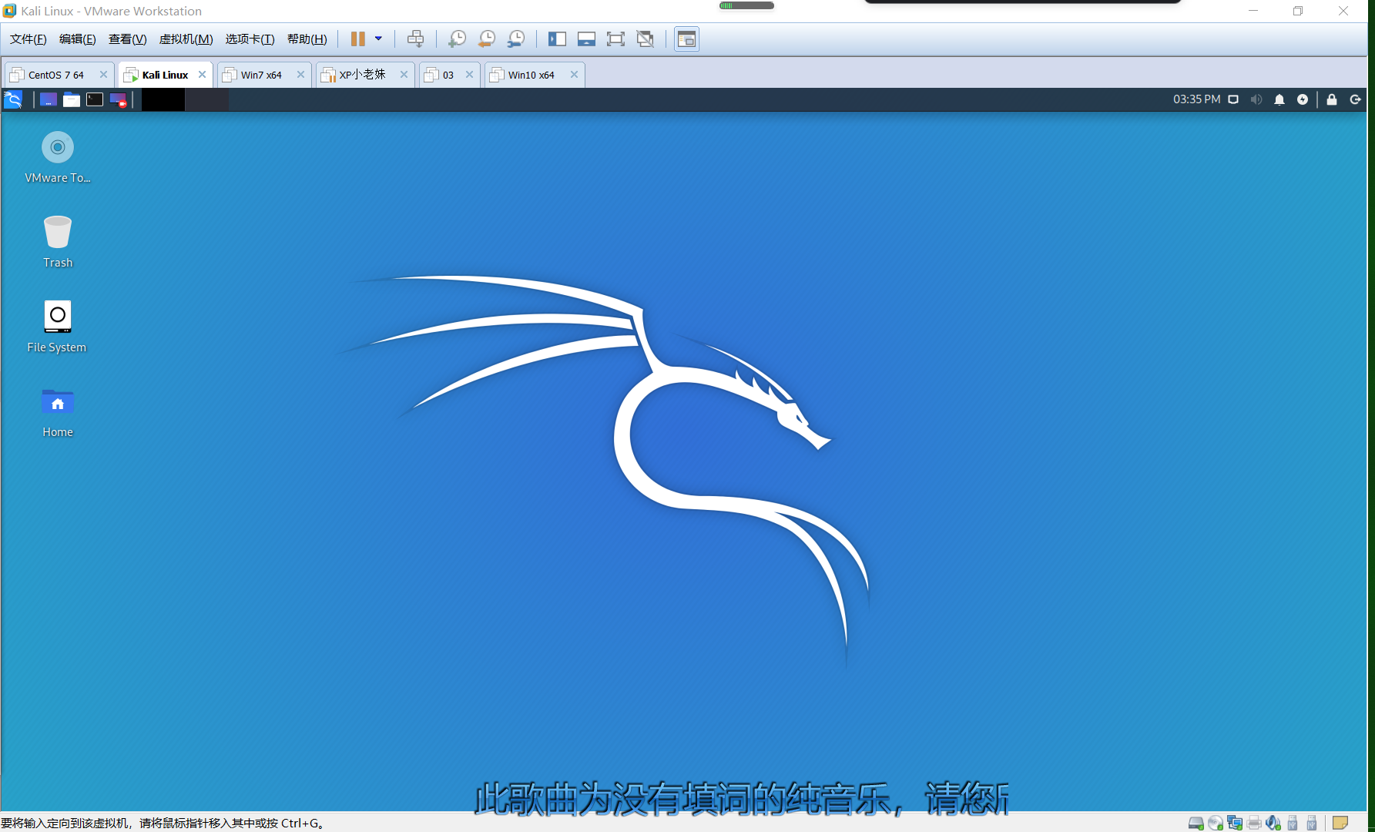Open the snapshot manager
This screenshot has width=1375, height=832.
(516, 39)
